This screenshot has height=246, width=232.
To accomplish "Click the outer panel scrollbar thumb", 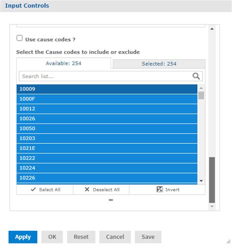I will 212,180.
